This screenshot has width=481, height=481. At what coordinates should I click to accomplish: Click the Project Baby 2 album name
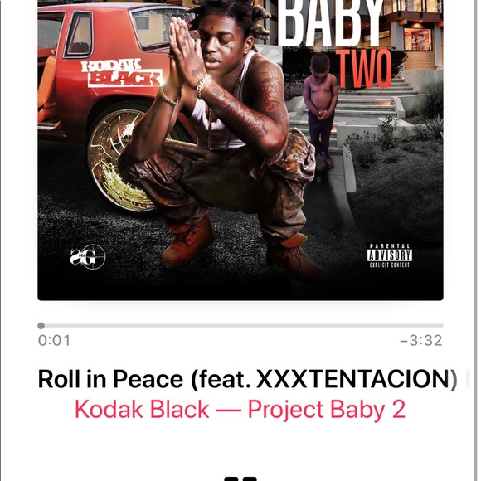tap(327, 410)
